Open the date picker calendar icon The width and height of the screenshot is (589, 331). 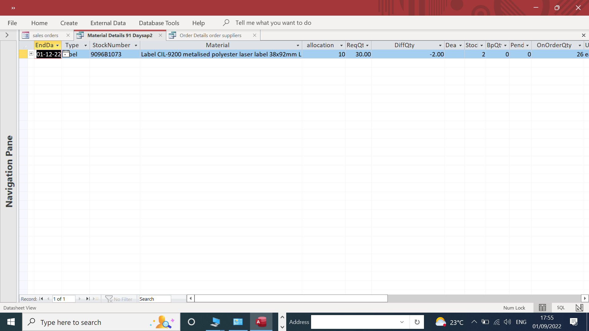pos(66,54)
